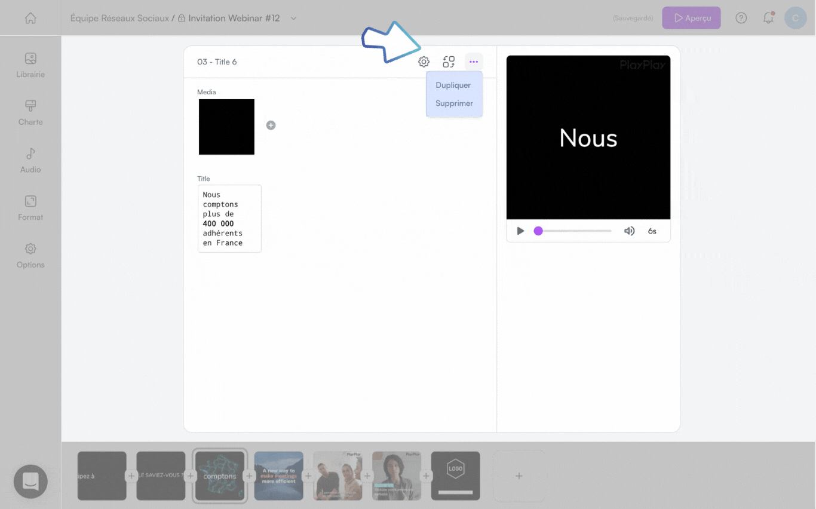Click the '(Sauvegardé)' save status
Viewport: 816px width, 509px height.
click(633, 19)
